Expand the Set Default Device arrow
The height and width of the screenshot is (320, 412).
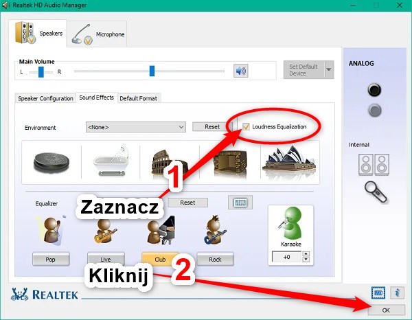[329, 69]
